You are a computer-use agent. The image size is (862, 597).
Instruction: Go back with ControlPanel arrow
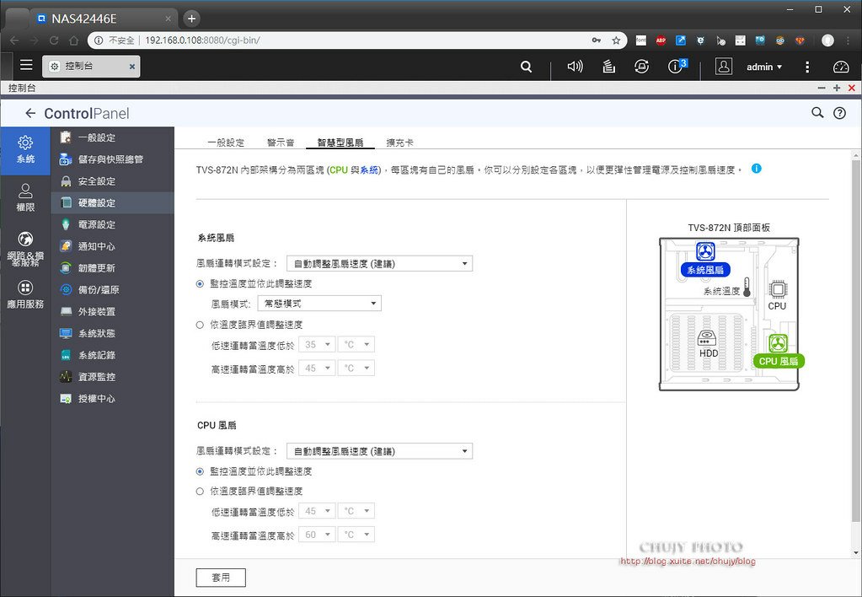[x=30, y=113]
